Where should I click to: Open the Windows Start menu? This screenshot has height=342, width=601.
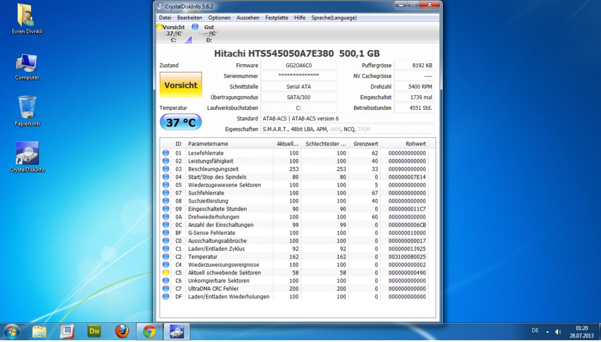point(12,331)
